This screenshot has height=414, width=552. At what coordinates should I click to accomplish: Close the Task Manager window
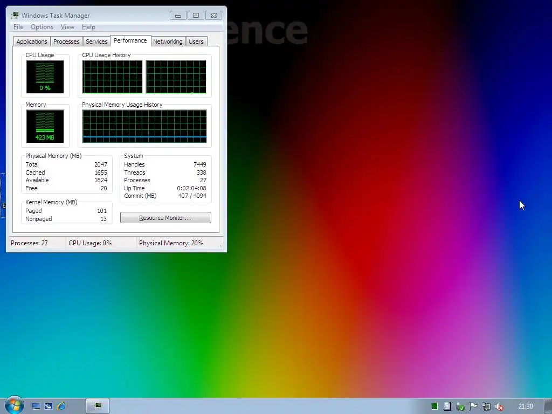coord(213,16)
